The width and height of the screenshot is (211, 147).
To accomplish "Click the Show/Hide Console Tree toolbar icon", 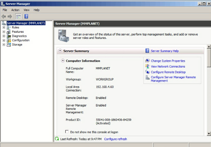I will pos(18,16).
